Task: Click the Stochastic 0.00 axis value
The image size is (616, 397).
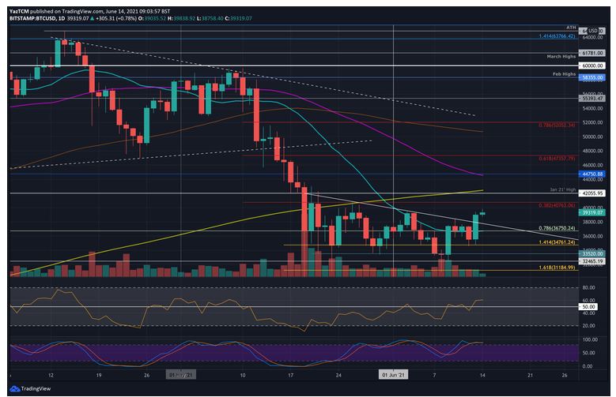Action: [588, 366]
